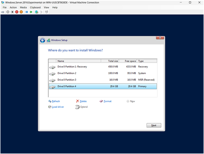
Task: Click the Enhanced Session toolbar icon
Action: [x=47, y=12]
